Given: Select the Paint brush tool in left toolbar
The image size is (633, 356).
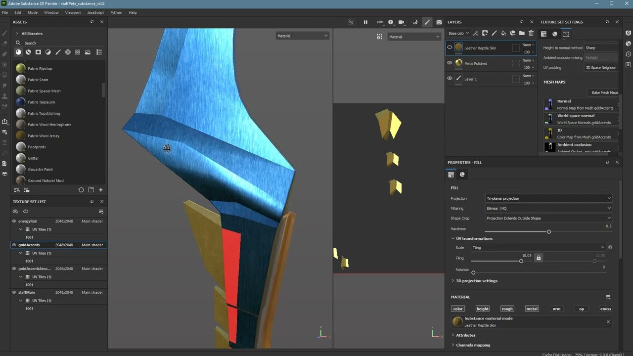Looking at the screenshot, I should pos(4,33).
